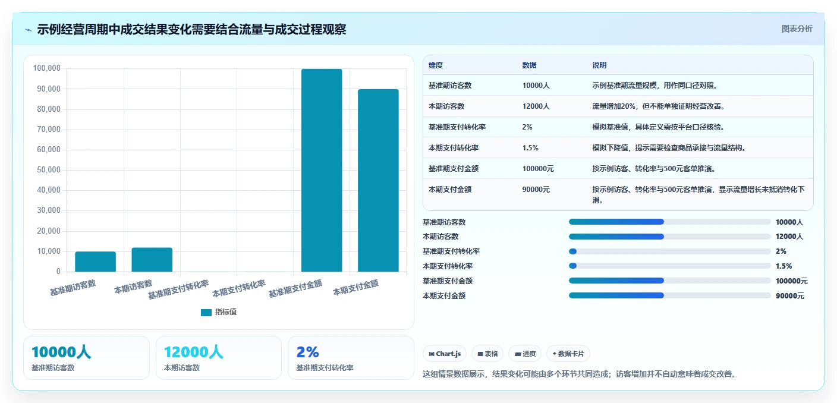
Task: Click the 100000元 value beside the progress bar
Action: tap(791, 281)
